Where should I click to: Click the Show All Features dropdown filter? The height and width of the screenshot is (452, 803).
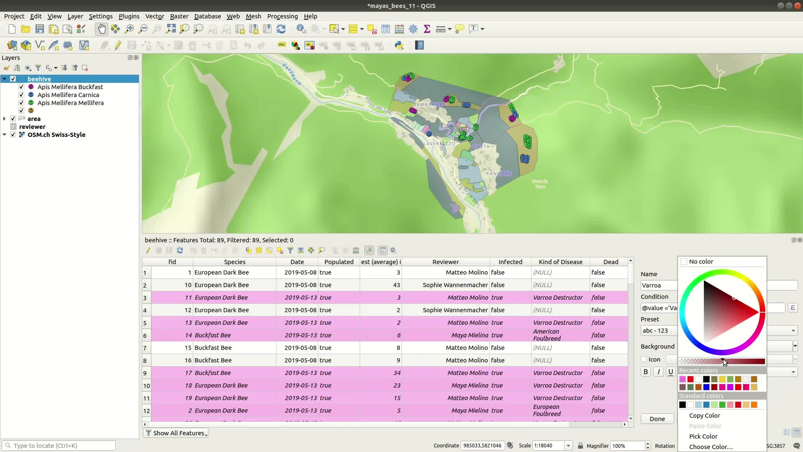pos(175,433)
